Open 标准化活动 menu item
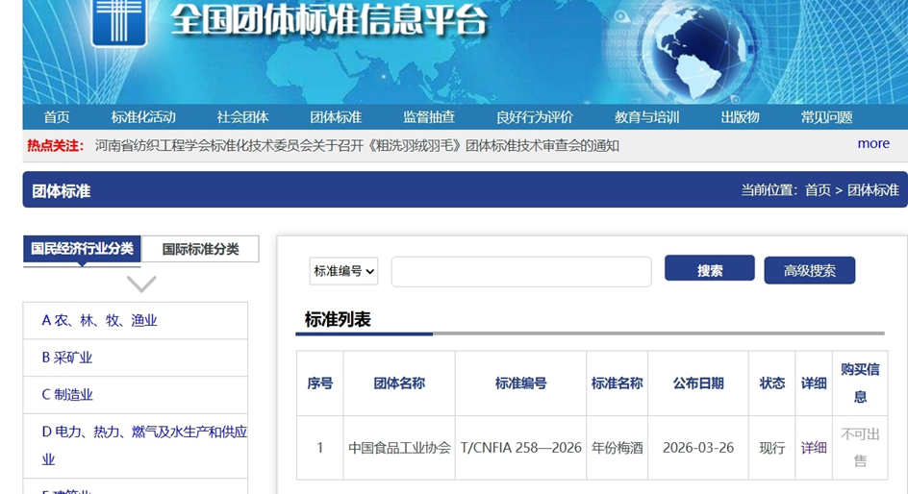 click(x=143, y=117)
